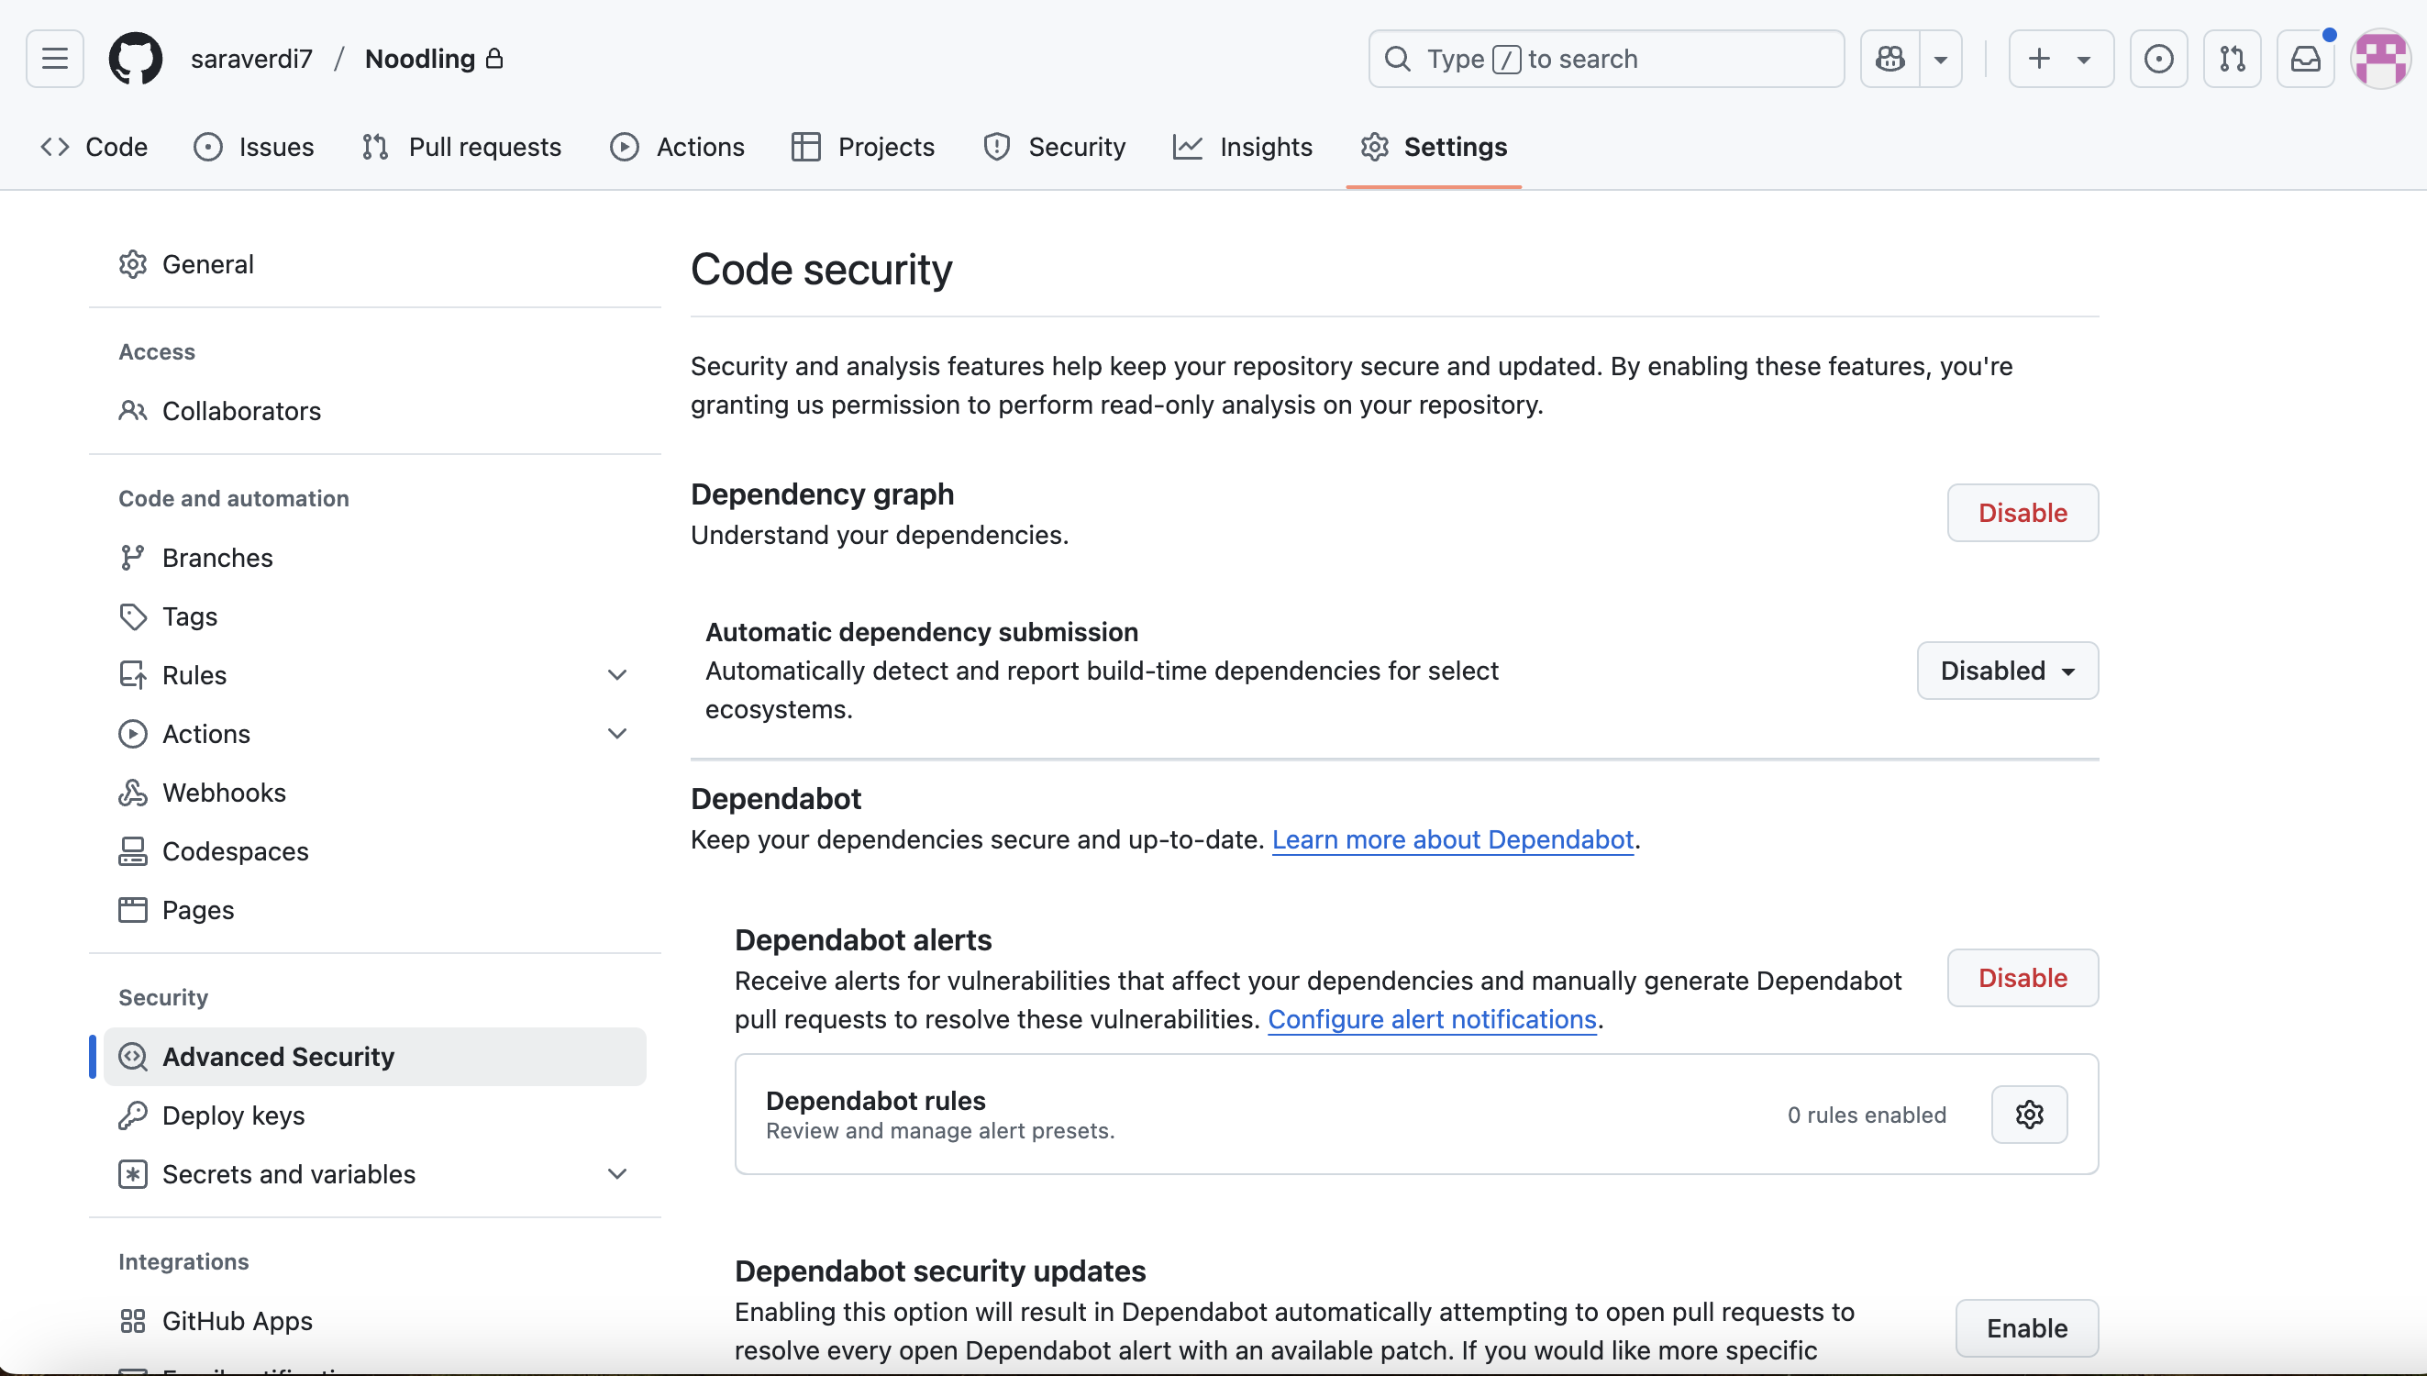Open the create new (+) menu
This screenshot has height=1376, width=2427.
[x=2059, y=58]
